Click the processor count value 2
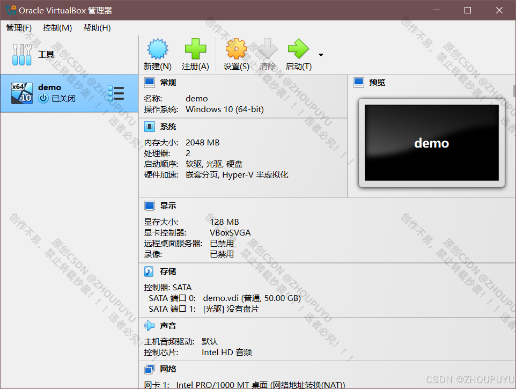 click(x=188, y=153)
